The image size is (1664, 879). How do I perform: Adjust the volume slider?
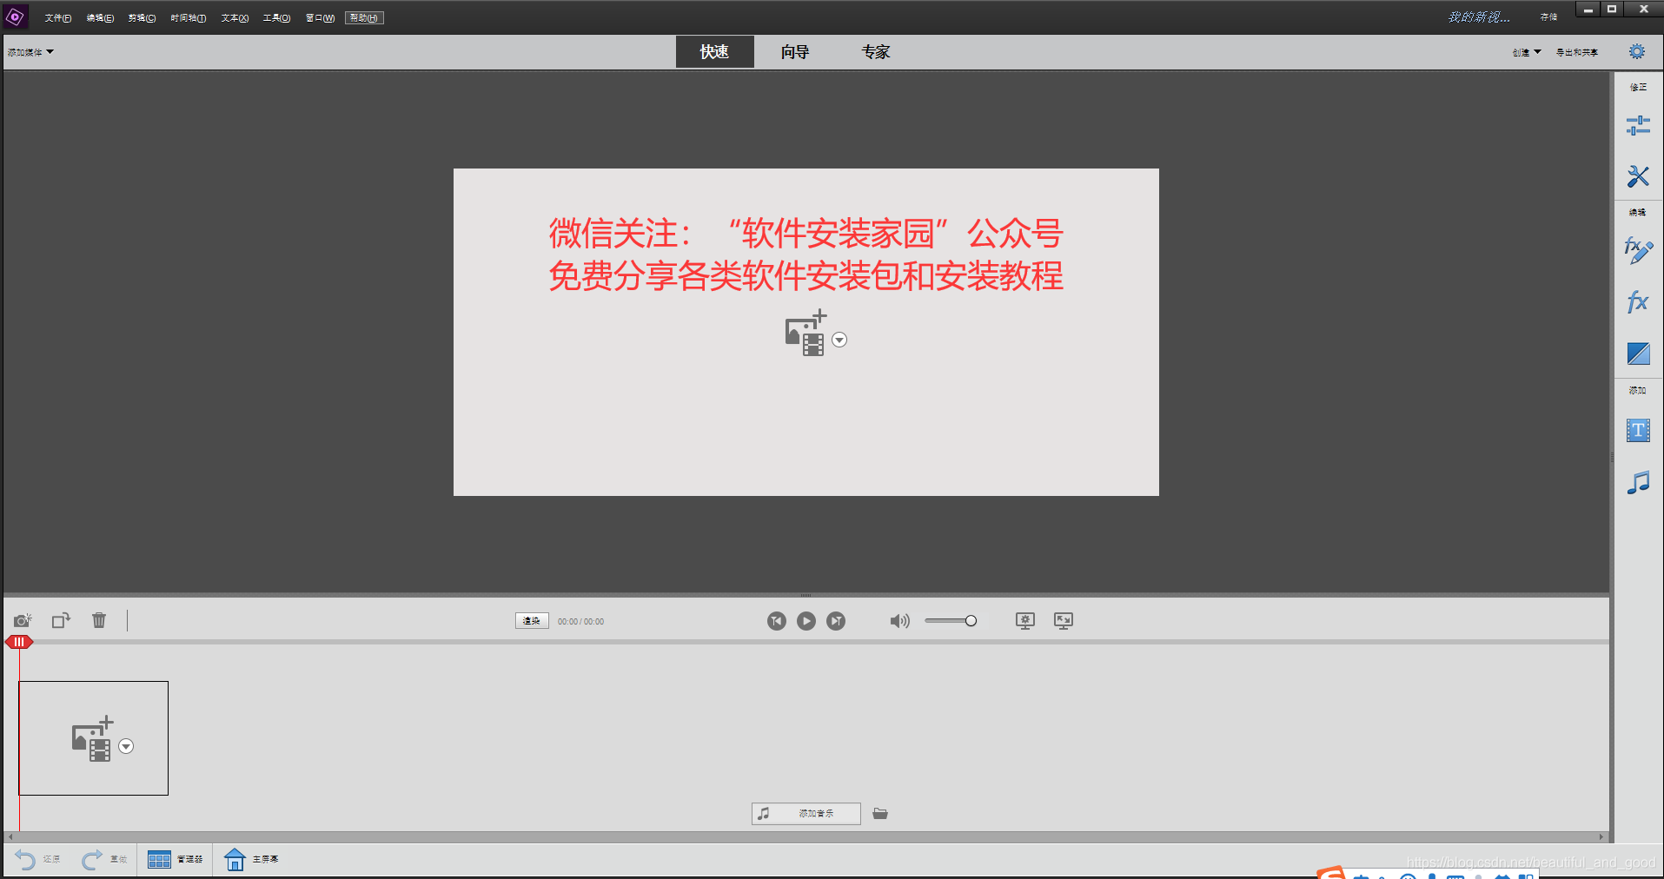(951, 621)
